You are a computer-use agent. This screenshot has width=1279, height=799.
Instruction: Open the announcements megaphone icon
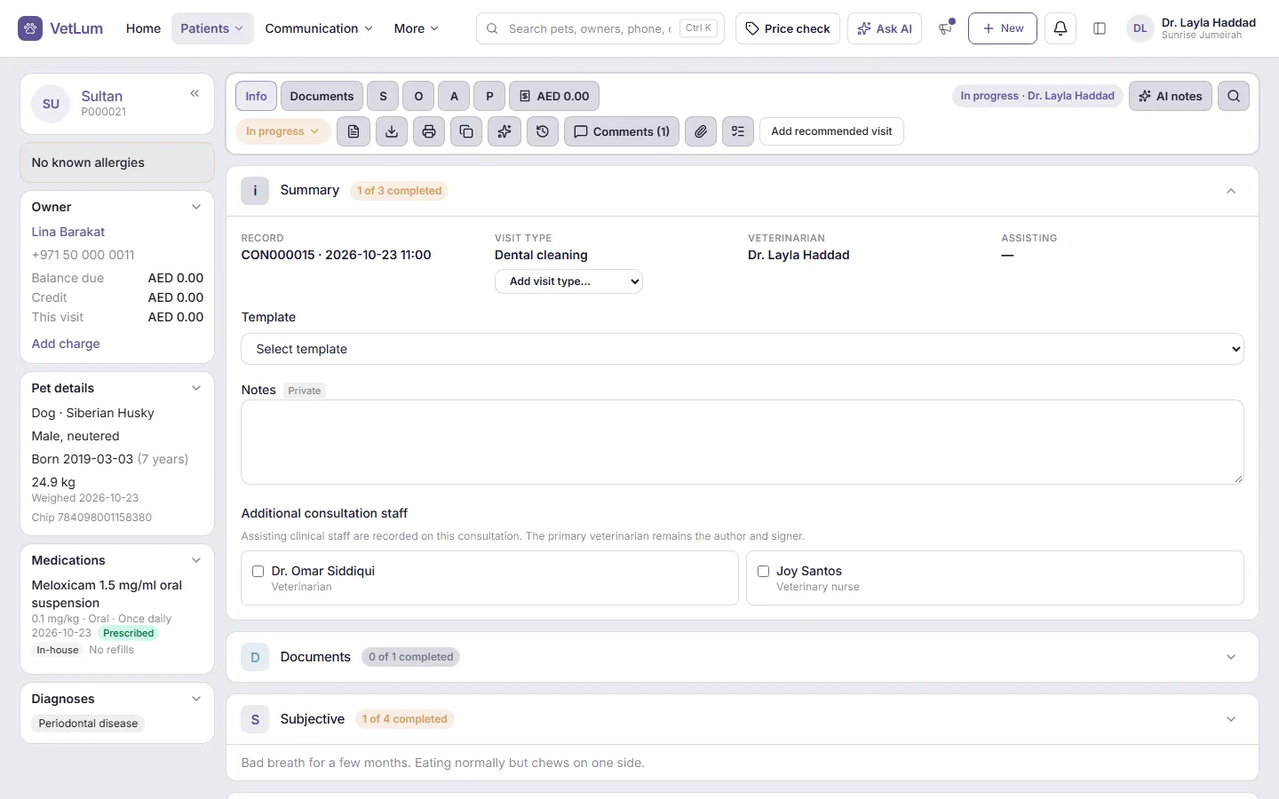pos(946,28)
